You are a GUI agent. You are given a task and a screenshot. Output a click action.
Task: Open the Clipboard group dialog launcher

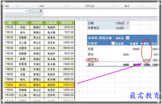[x=17, y=6]
